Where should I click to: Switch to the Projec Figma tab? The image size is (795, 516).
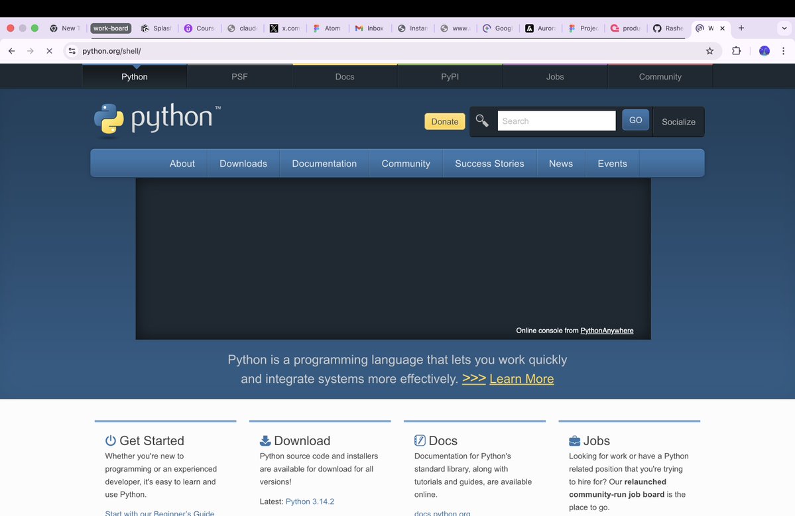point(583,28)
